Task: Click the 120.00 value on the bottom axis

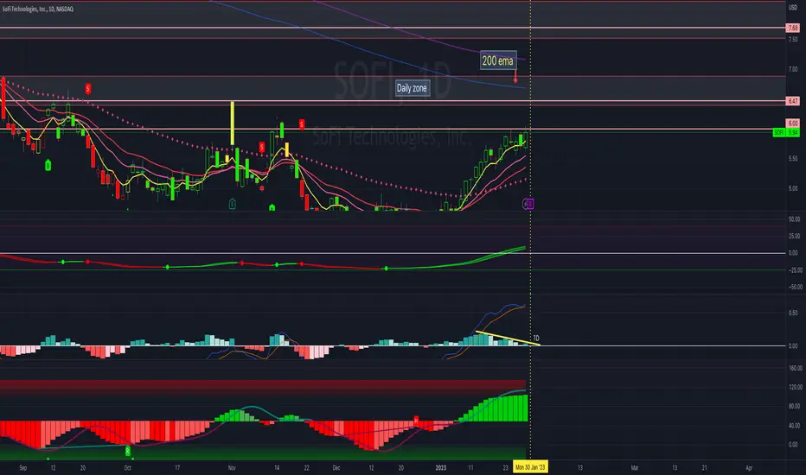Action: [796, 387]
